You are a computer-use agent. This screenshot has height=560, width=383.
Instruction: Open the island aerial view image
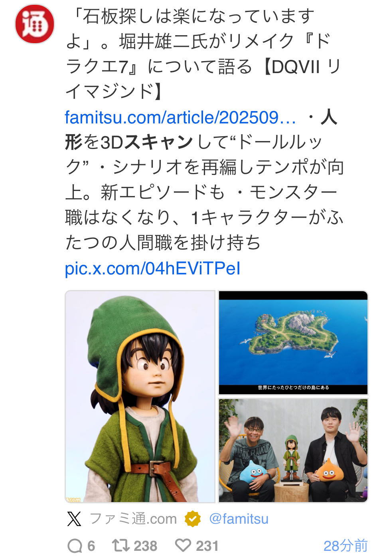point(293,343)
